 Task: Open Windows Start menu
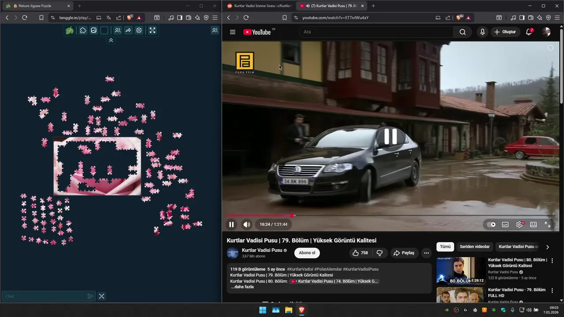click(263, 310)
